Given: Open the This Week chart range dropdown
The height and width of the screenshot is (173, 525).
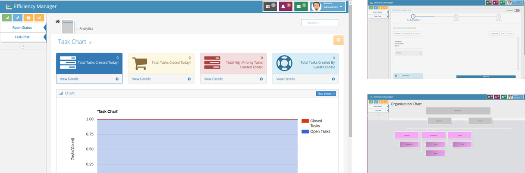Looking at the screenshot, I should [x=326, y=93].
